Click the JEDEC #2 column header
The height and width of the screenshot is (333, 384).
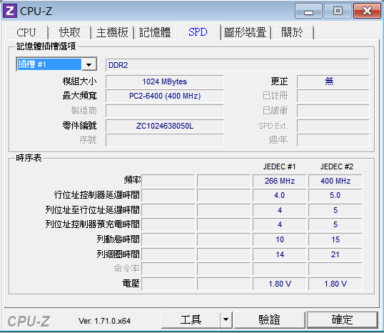[337, 166]
